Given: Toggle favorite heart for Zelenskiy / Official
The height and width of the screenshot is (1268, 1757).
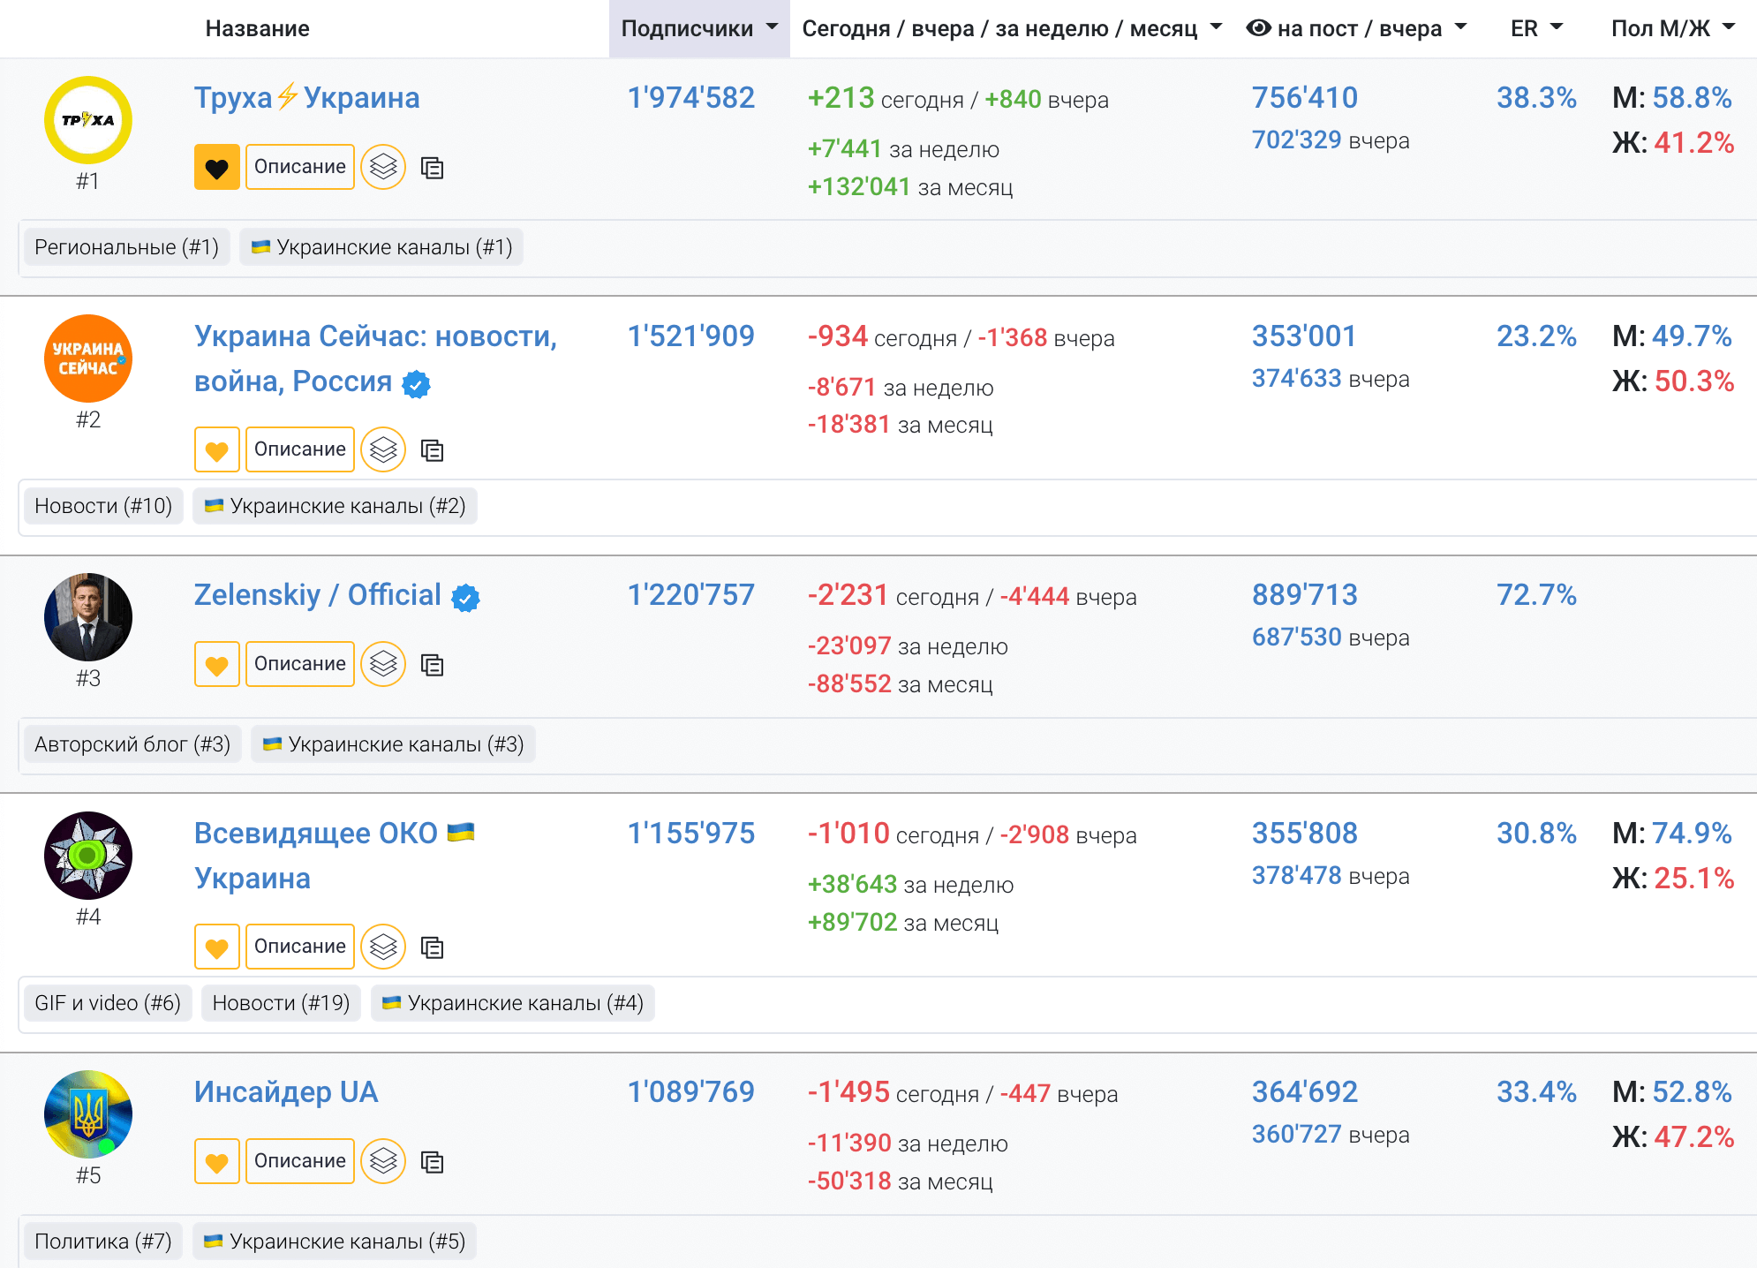Looking at the screenshot, I should [217, 664].
